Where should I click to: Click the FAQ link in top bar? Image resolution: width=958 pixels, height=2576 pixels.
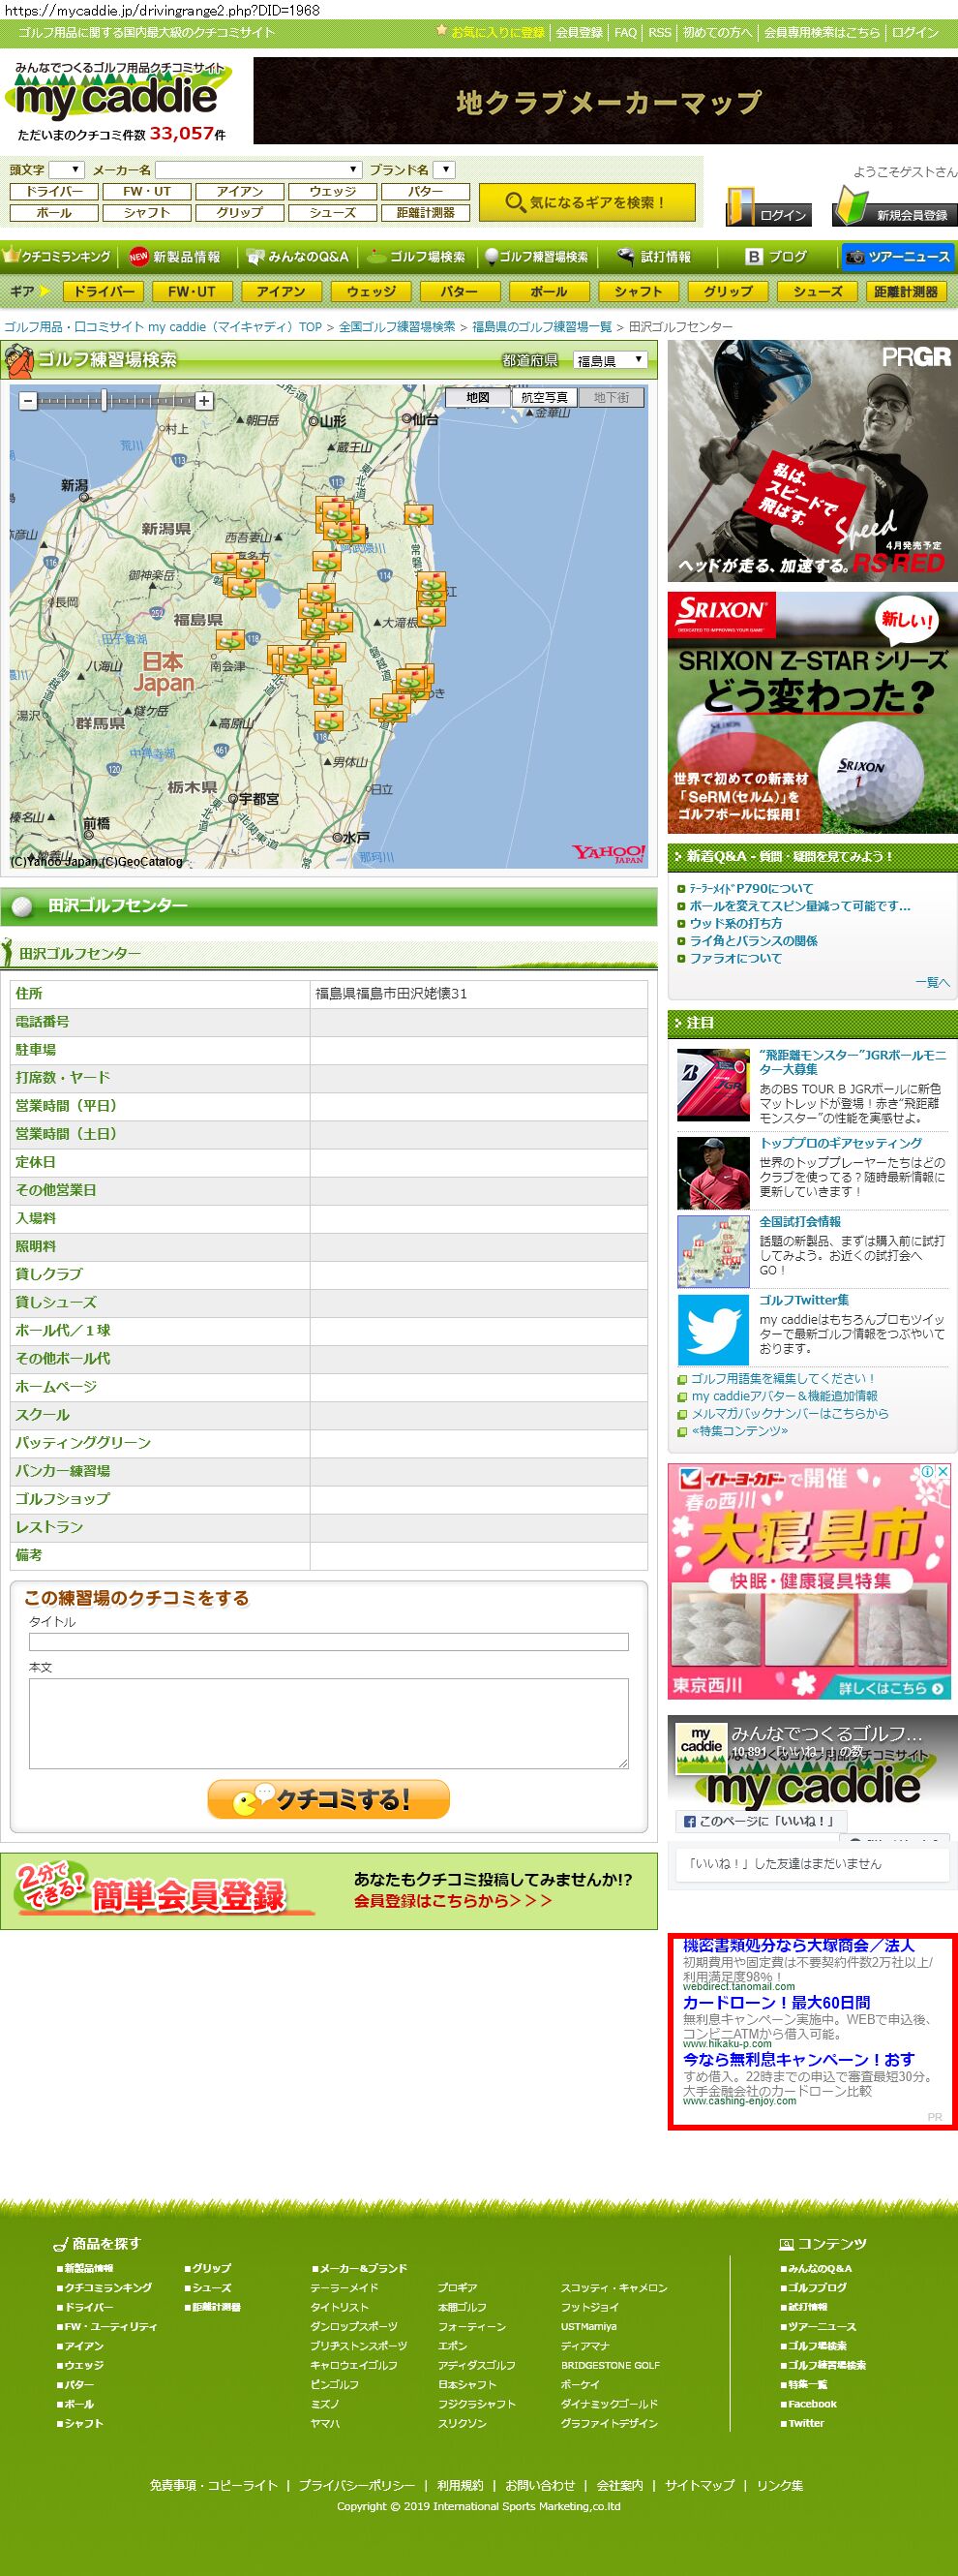click(625, 32)
